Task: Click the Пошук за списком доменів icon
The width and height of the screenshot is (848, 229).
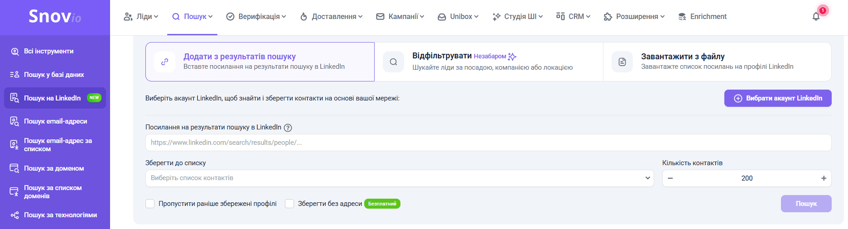Action: 14,191
